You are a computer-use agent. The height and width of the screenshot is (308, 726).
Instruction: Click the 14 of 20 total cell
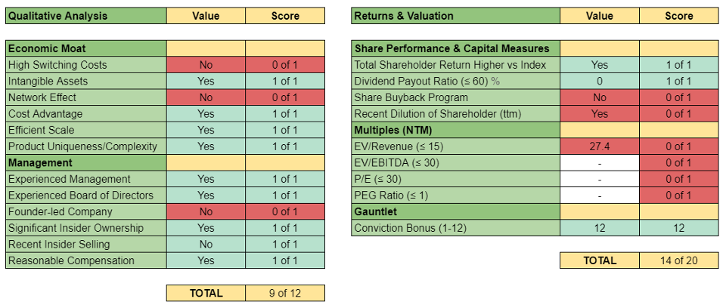click(x=678, y=260)
